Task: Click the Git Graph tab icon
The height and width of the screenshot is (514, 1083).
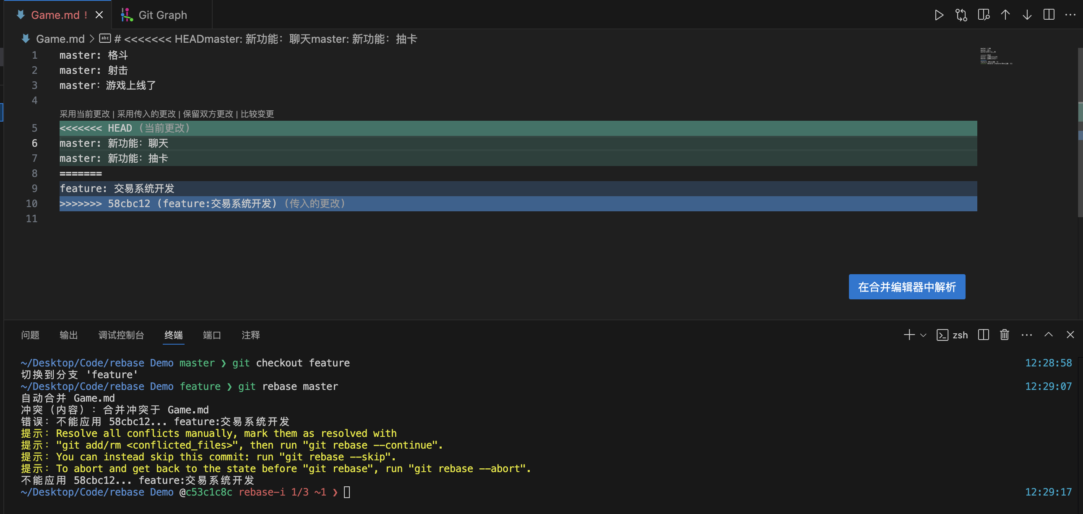Action: click(127, 15)
